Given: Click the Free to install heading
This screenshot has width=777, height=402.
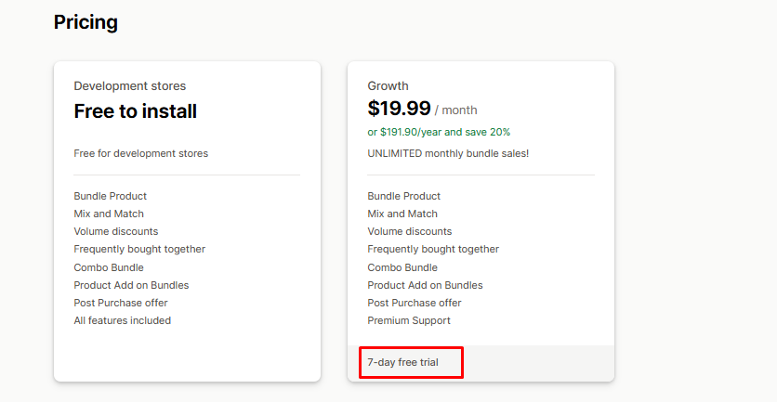Looking at the screenshot, I should [x=136, y=110].
